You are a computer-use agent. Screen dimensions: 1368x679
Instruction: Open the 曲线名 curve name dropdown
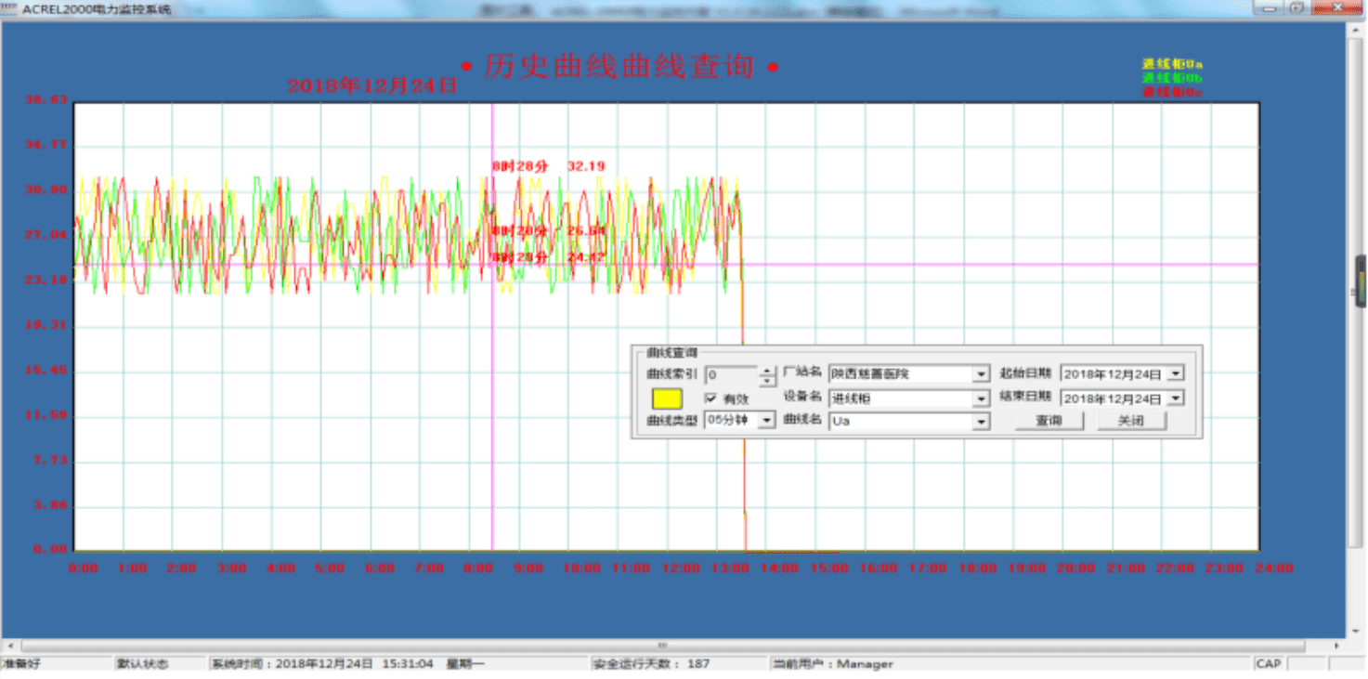point(981,422)
